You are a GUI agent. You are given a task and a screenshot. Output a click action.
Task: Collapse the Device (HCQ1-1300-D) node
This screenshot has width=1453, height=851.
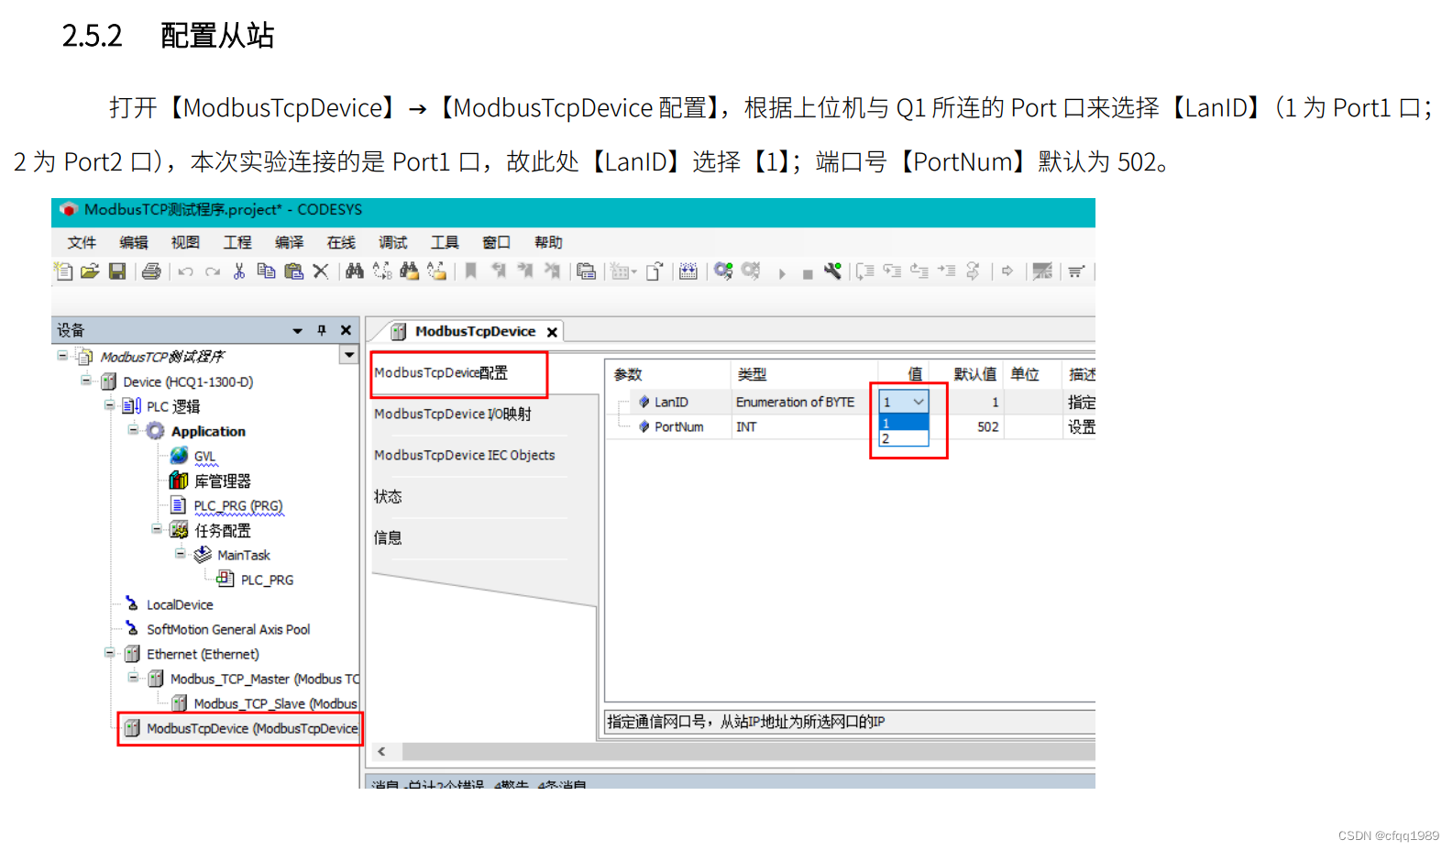tap(86, 381)
